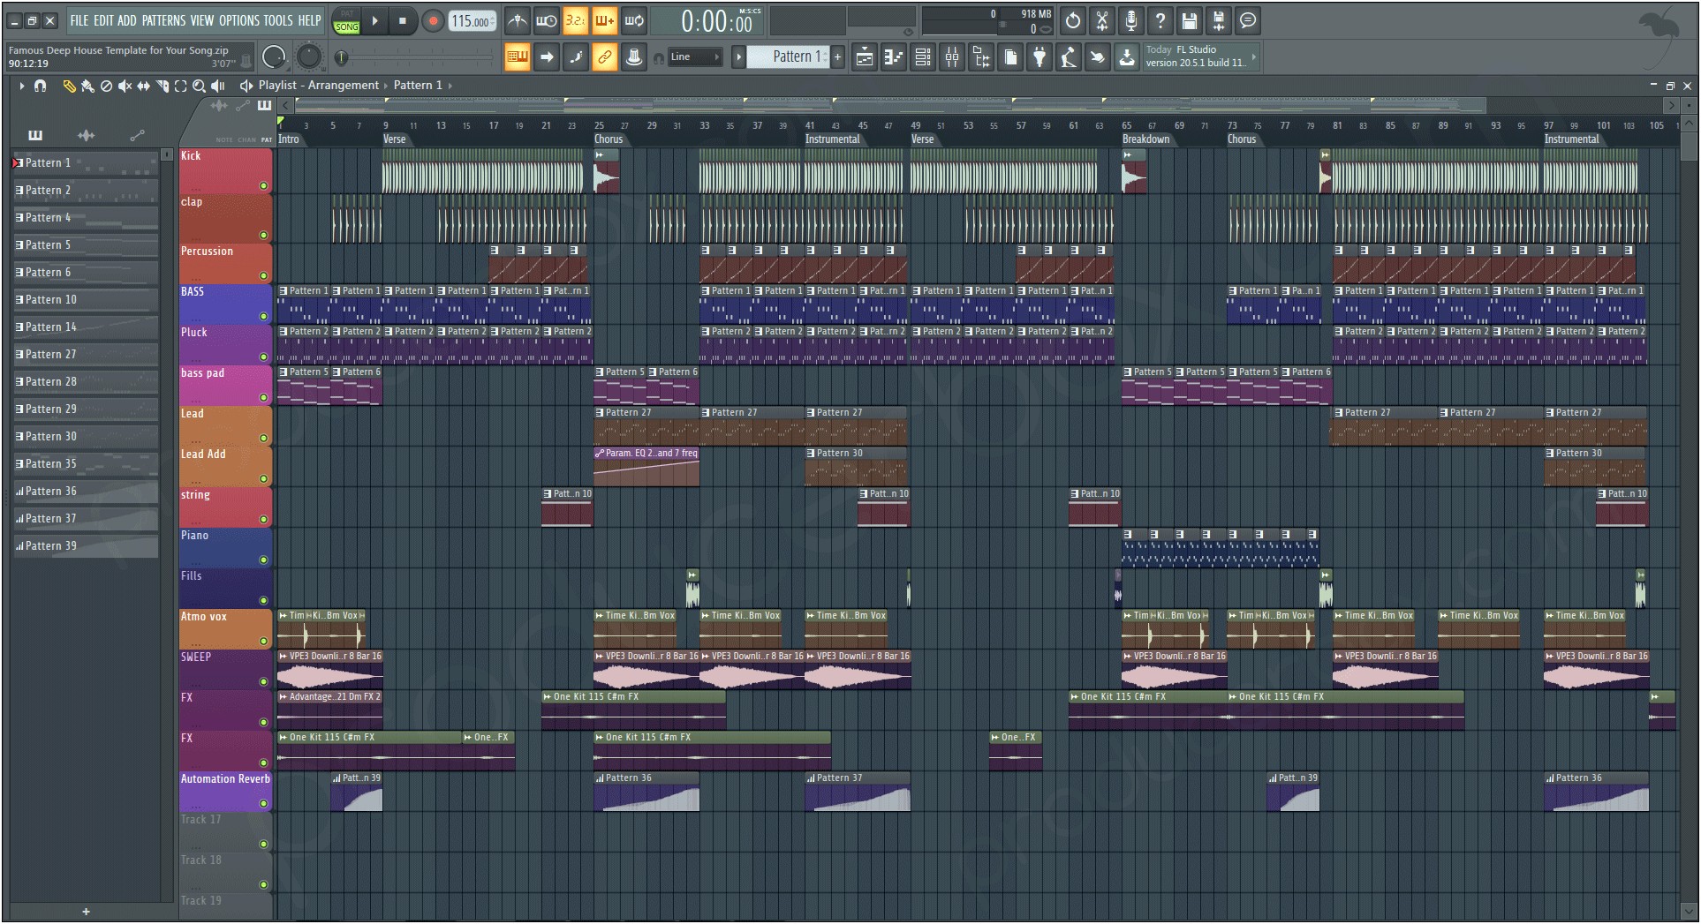
Task: Open the Touch controllers icon
Action: 1098,57
